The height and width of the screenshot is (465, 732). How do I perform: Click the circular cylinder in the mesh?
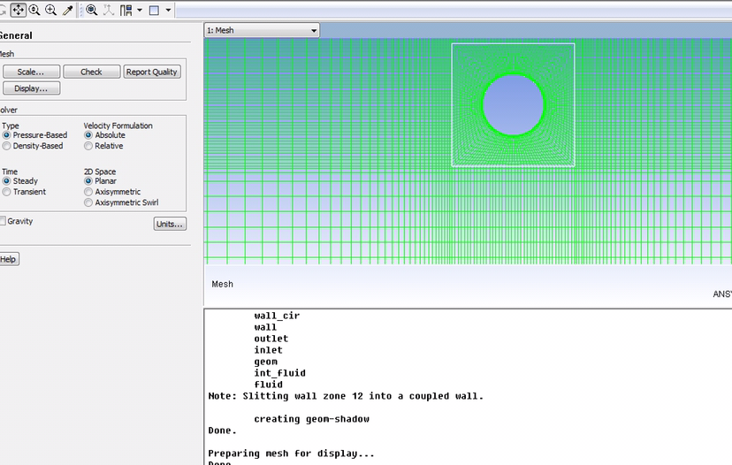click(x=514, y=104)
